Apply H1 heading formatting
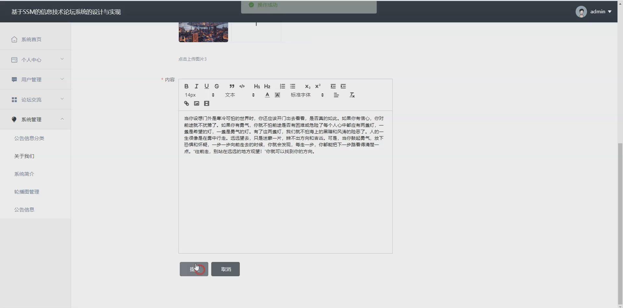 (257, 86)
